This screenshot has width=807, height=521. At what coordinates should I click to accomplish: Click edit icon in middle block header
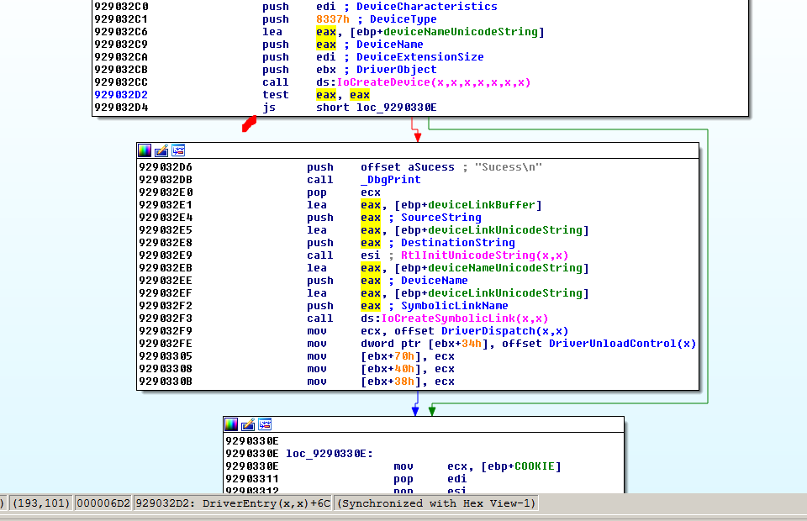(161, 150)
